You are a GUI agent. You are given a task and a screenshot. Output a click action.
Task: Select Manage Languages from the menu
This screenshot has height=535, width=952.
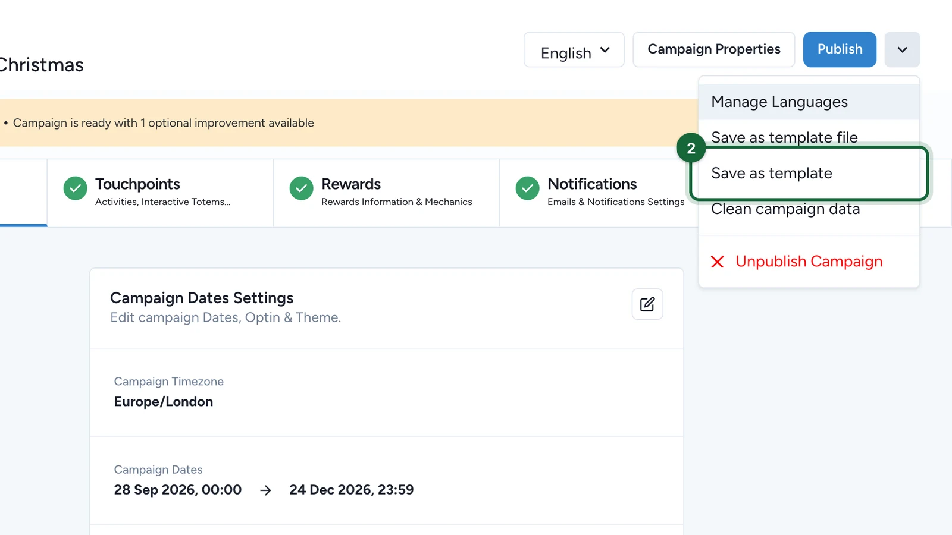pyautogui.click(x=809, y=102)
